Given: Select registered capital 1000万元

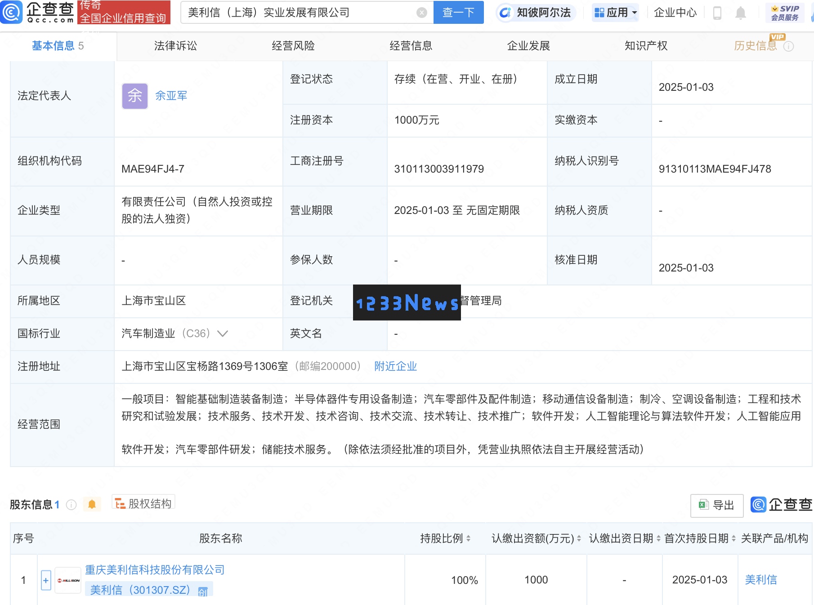Looking at the screenshot, I should [417, 120].
